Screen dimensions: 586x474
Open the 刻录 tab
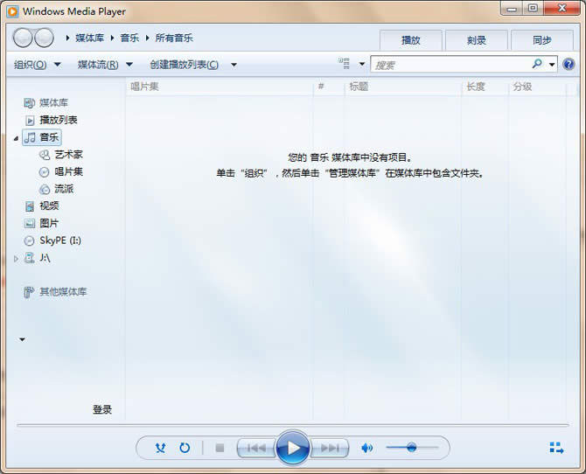476,40
